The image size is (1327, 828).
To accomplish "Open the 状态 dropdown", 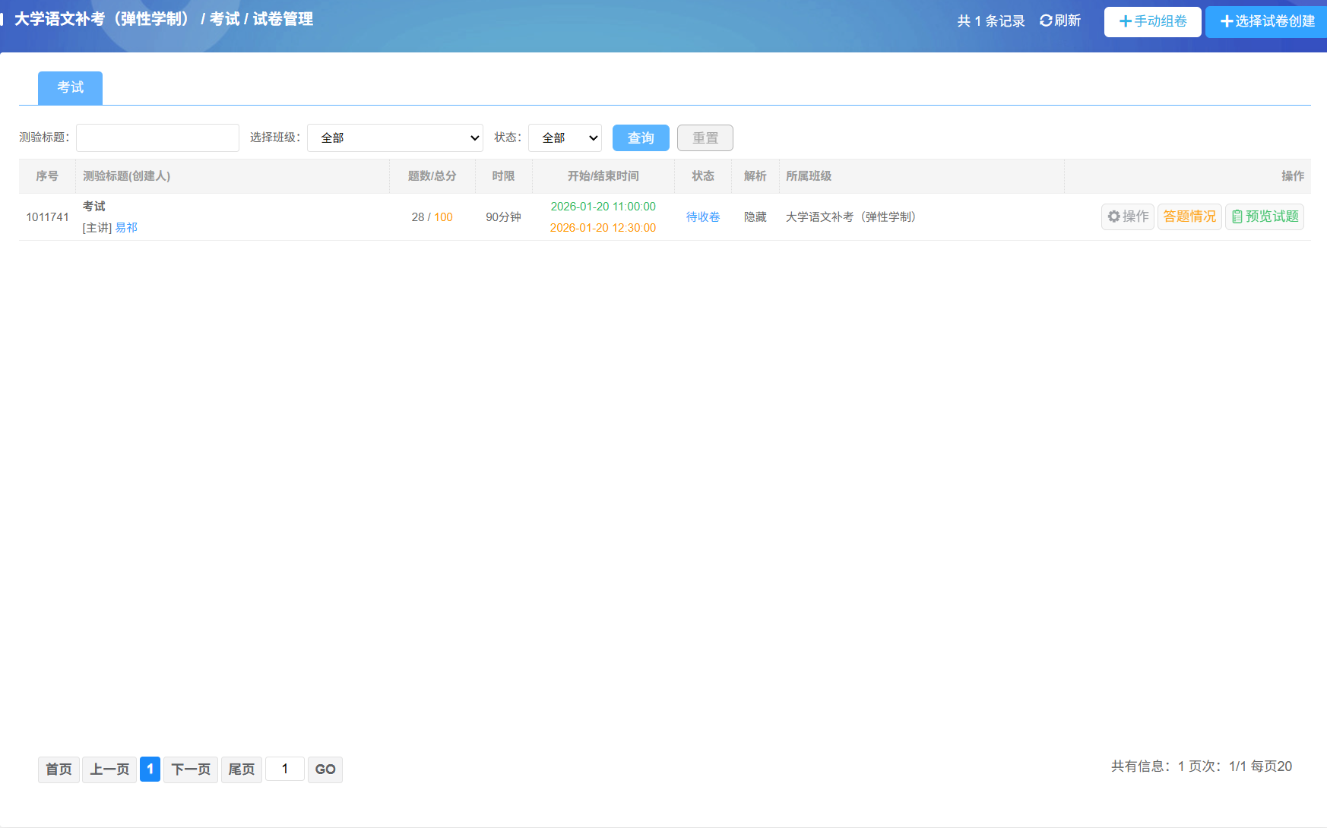I will (565, 137).
